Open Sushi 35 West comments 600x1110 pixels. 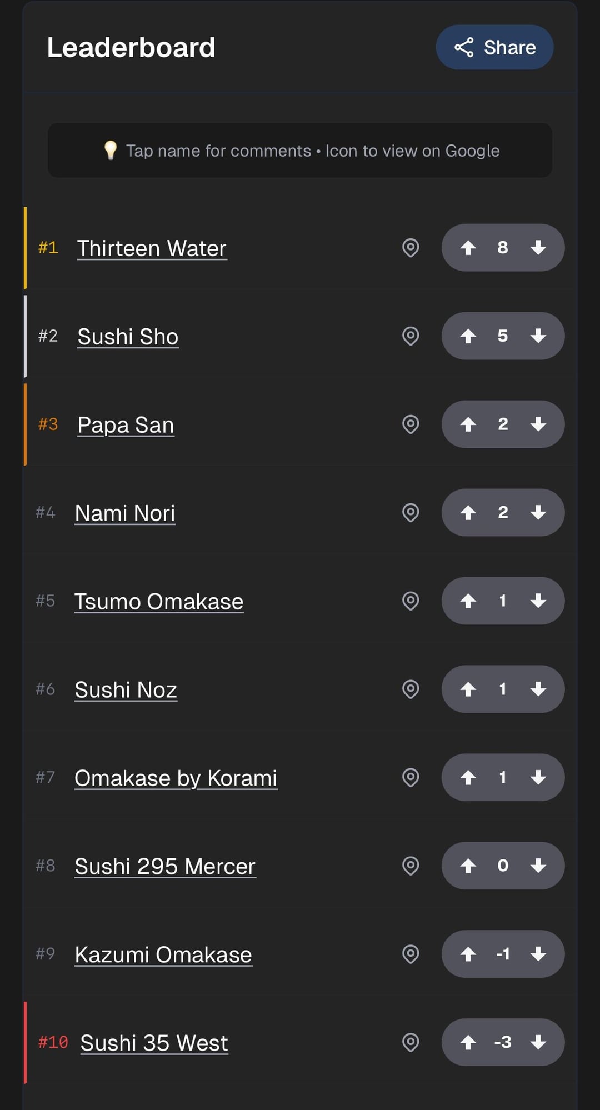(x=154, y=1043)
